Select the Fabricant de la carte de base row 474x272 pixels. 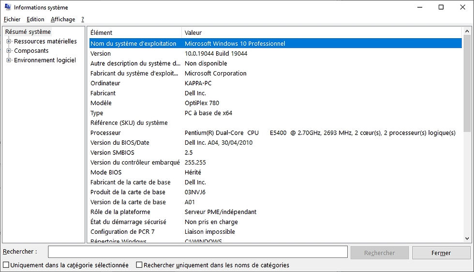click(275, 182)
